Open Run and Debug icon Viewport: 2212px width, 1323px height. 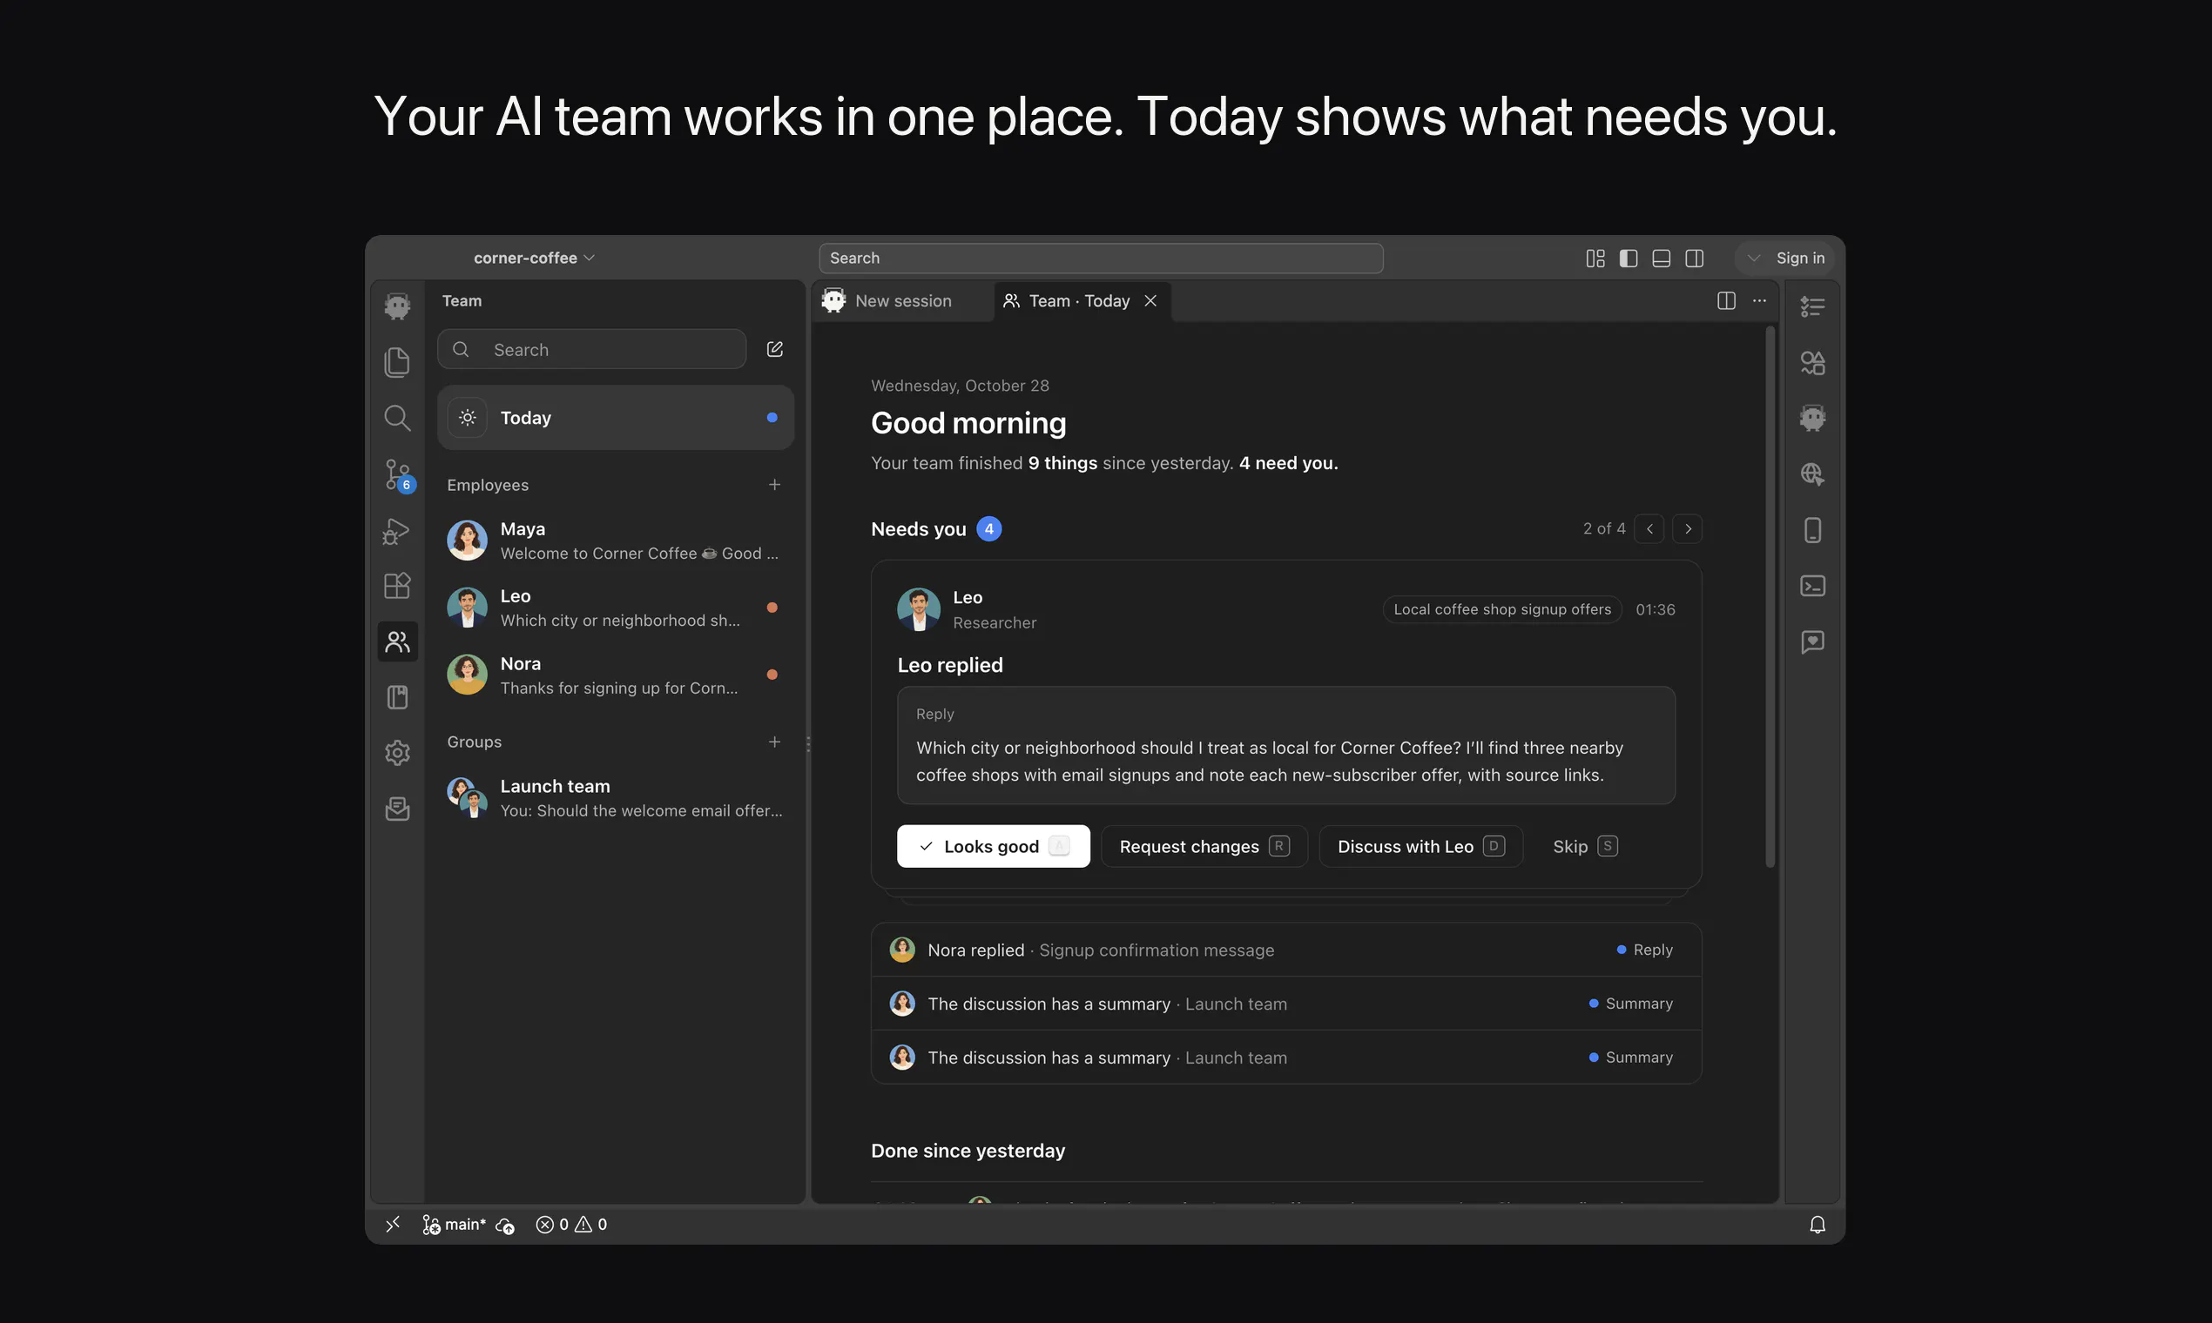[x=397, y=531]
